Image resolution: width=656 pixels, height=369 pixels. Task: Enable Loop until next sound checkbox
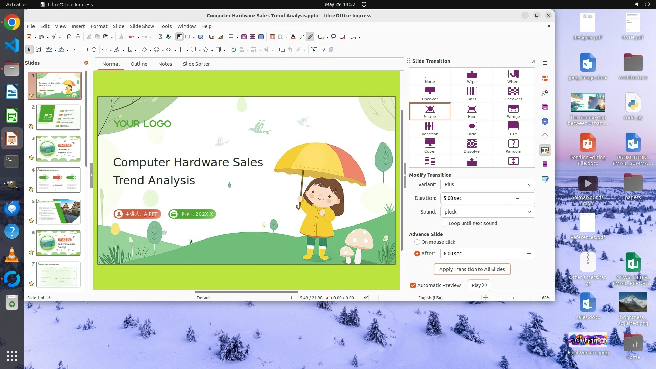pyautogui.click(x=445, y=223)
